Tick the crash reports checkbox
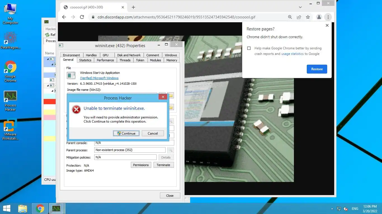 [249, 48]
